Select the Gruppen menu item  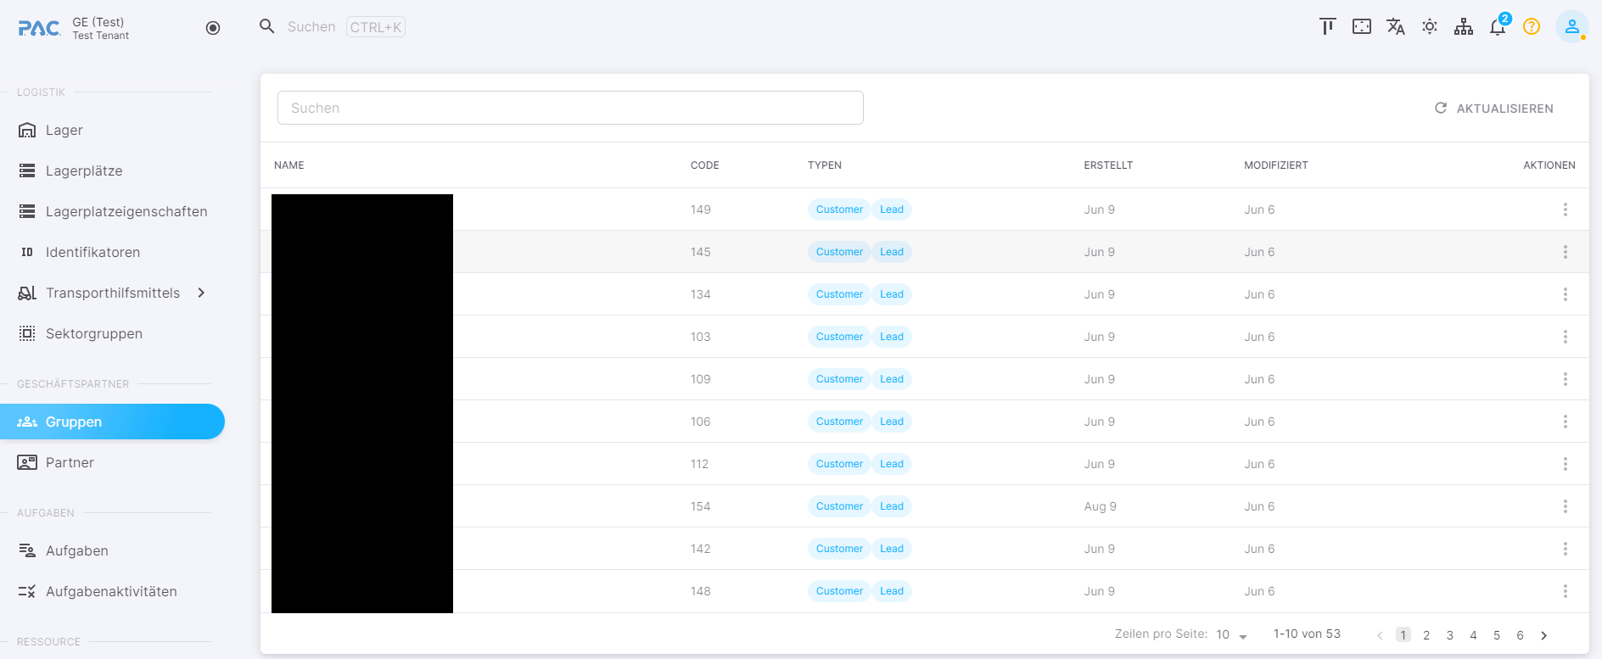(112, 422)
